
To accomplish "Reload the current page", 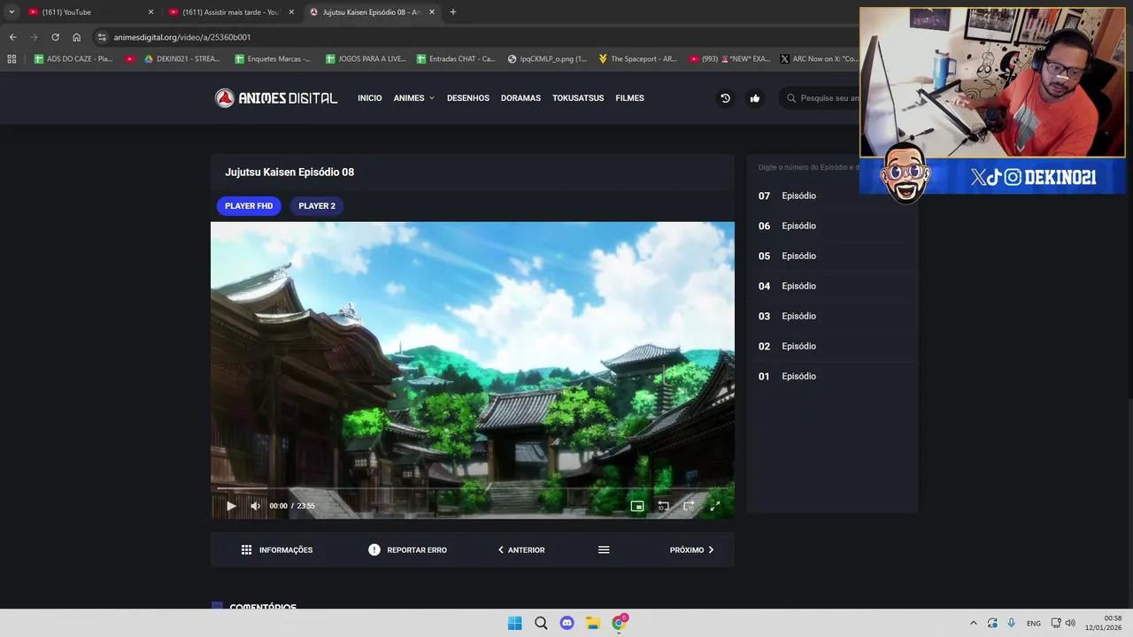I will [55, 37].
